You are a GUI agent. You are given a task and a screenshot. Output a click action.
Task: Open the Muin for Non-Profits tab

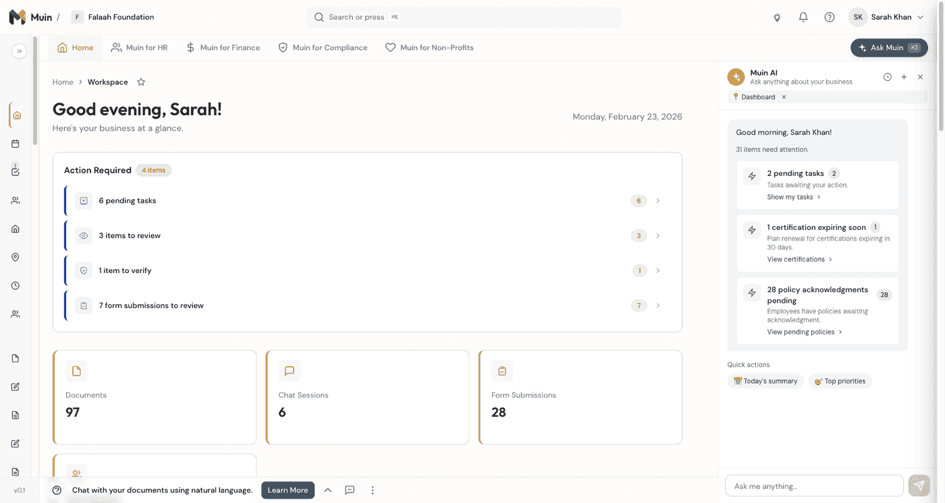point(429,47)
